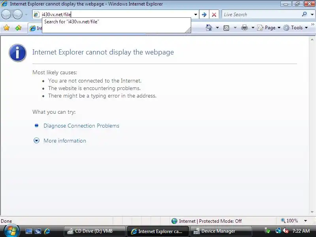Click the Internet Explorer title bar icon

click(x=4, y=4)
